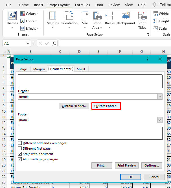Switch to the Formulas ribbon tab

(82, 5)
